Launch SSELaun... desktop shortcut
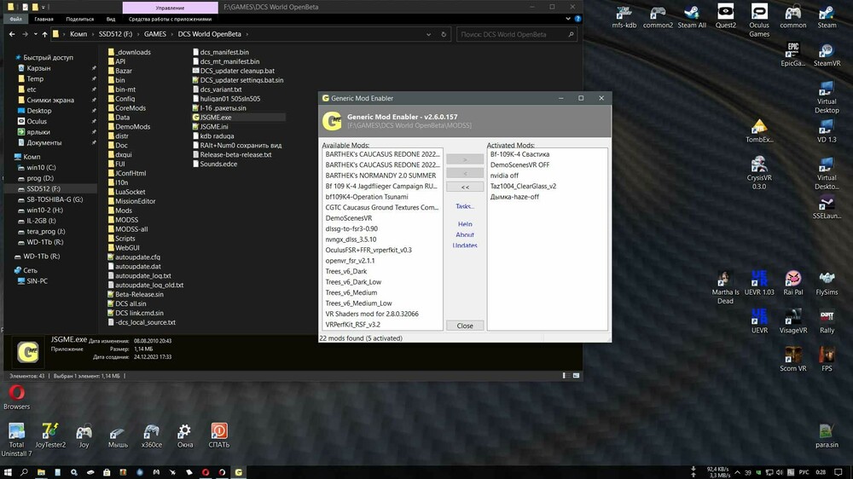 pos(827,206)
